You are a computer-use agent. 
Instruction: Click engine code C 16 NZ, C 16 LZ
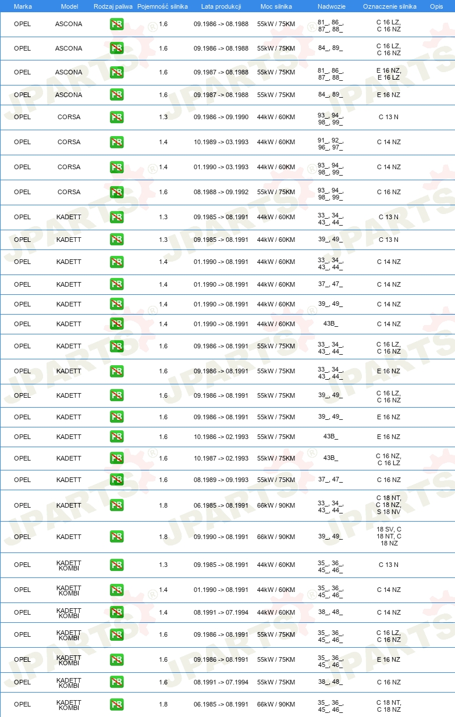[389, 459]
